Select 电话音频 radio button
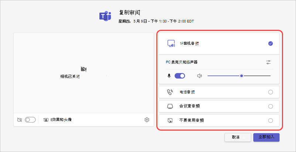The height and width of the screenshot is (152, 296). coord(271,92)
